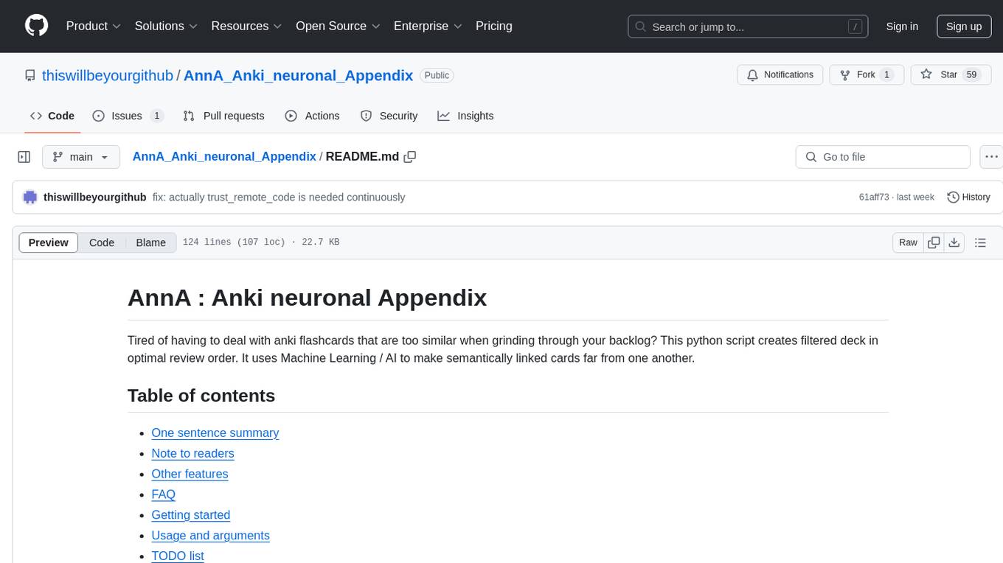Jump to Other features section

190,474
